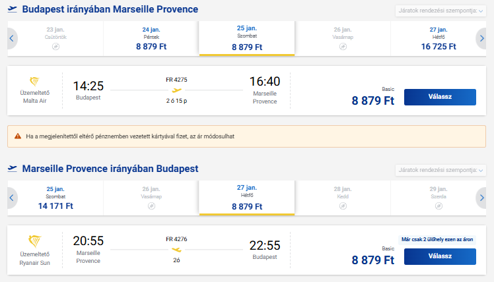The height and width of the screenshot is (282, 494).
Task: Open return Járatok rendezési szempontja dropdown
Action: (x=441, y=170)
